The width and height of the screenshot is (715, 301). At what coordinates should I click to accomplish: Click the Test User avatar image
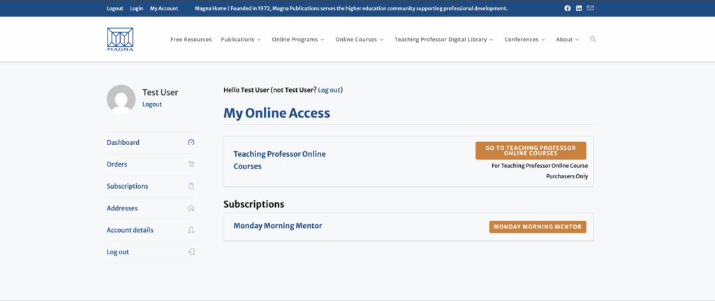click(121, 99)
